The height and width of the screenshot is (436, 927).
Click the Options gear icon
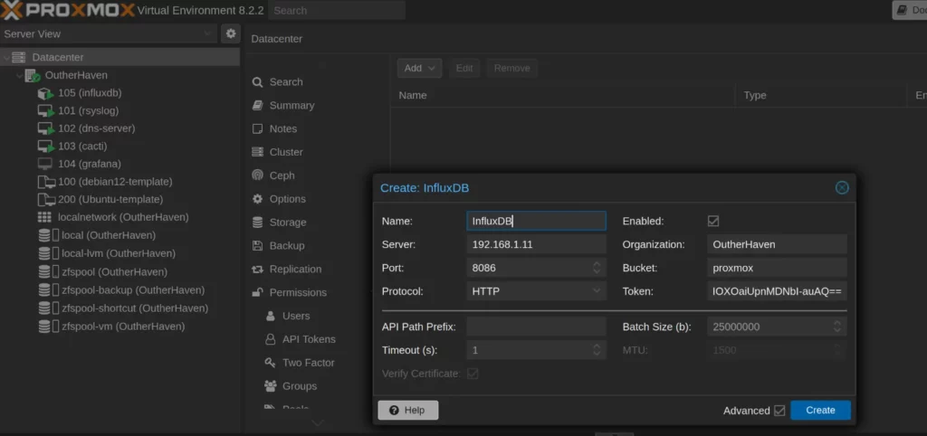click(x=257, y=199)
